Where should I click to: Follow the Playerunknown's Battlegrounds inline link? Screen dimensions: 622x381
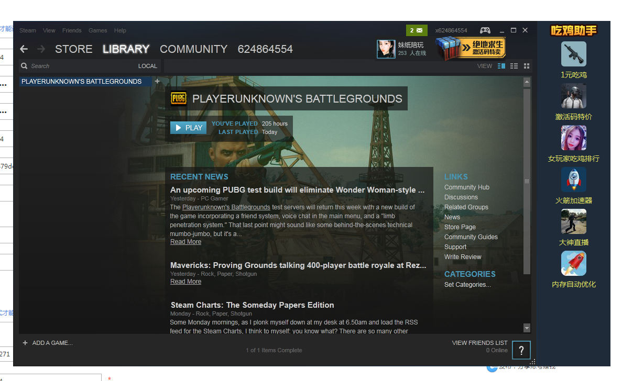click(226, 207)
